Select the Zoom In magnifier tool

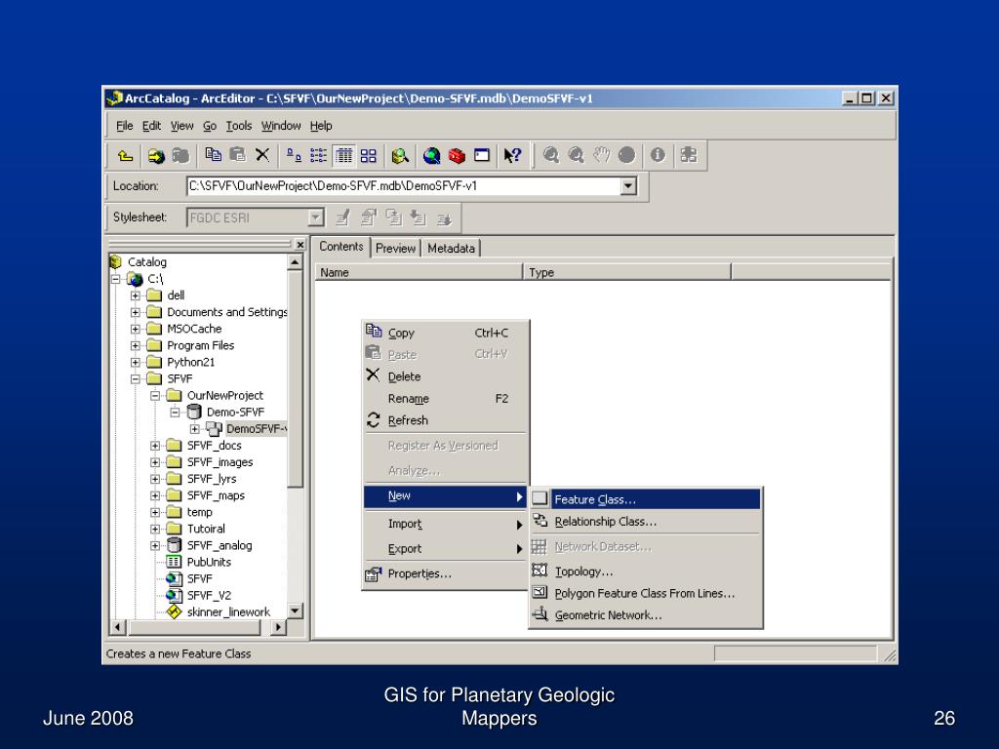coord(551,155)
